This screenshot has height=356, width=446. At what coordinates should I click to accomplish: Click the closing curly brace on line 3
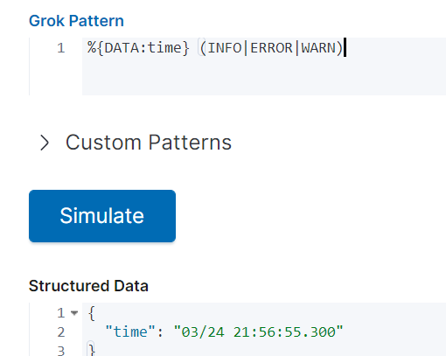coord(92,350)
